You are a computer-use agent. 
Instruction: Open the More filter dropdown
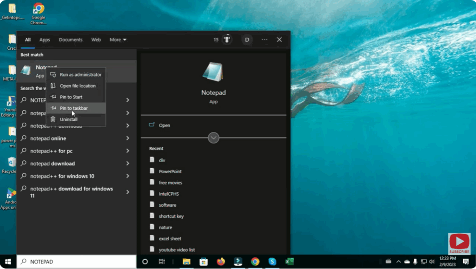pyautogui.click(x=117, y=39)
